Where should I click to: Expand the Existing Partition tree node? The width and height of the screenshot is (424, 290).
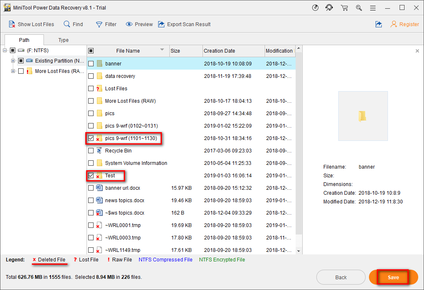click(13, 60)
